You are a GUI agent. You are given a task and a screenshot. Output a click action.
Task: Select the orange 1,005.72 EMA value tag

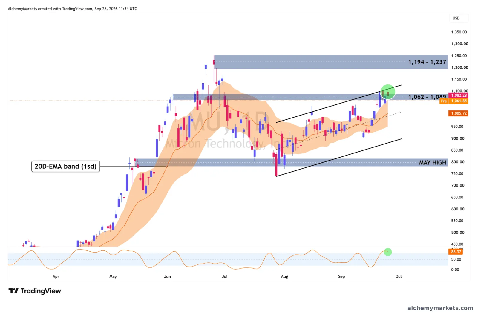459,113
